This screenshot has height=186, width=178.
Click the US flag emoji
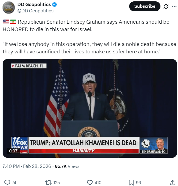tap(6, 22)
